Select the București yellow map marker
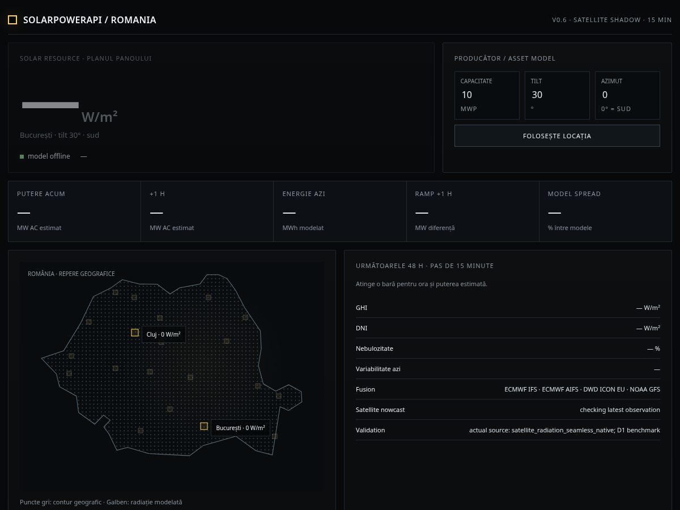Screen dimensions: 680x510 point(204,426)
